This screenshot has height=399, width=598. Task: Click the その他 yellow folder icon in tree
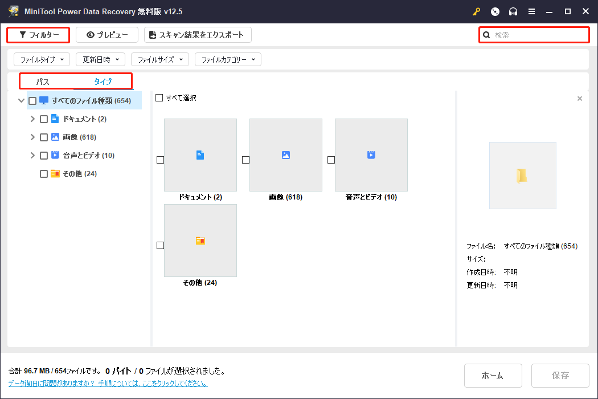pyautogui.click(x=55, y=173)
